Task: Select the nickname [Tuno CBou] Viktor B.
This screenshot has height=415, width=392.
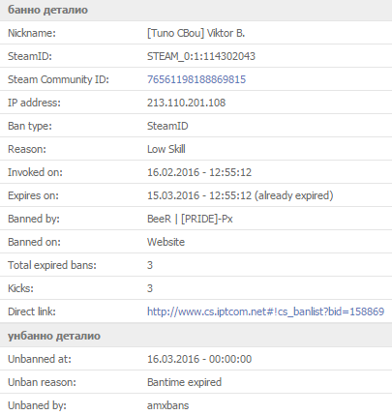Action: [x=196, y=33]
